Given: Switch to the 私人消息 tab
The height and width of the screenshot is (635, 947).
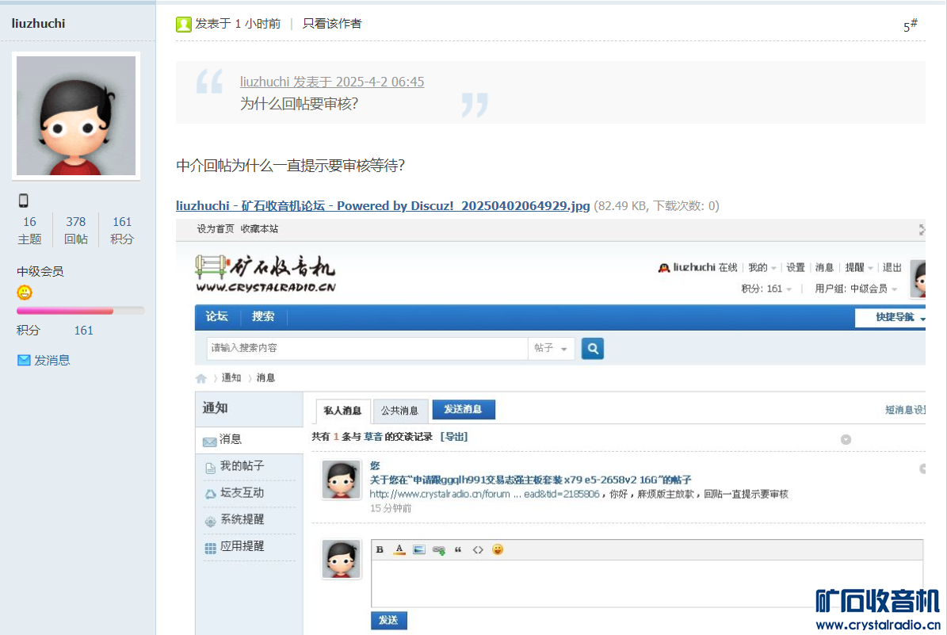Looking at the screenshot, I should coord(342,411).
